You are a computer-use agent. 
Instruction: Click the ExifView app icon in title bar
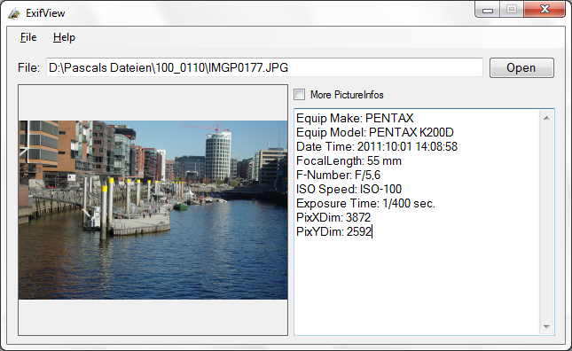pyautogui.click(x=14, y=13)
